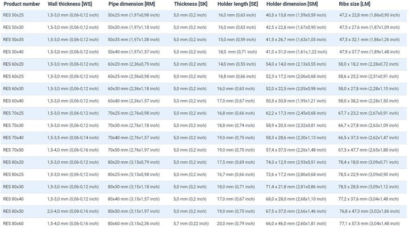Click thickness 5,7 mm (0,22 inch) cell

point(191,224)
